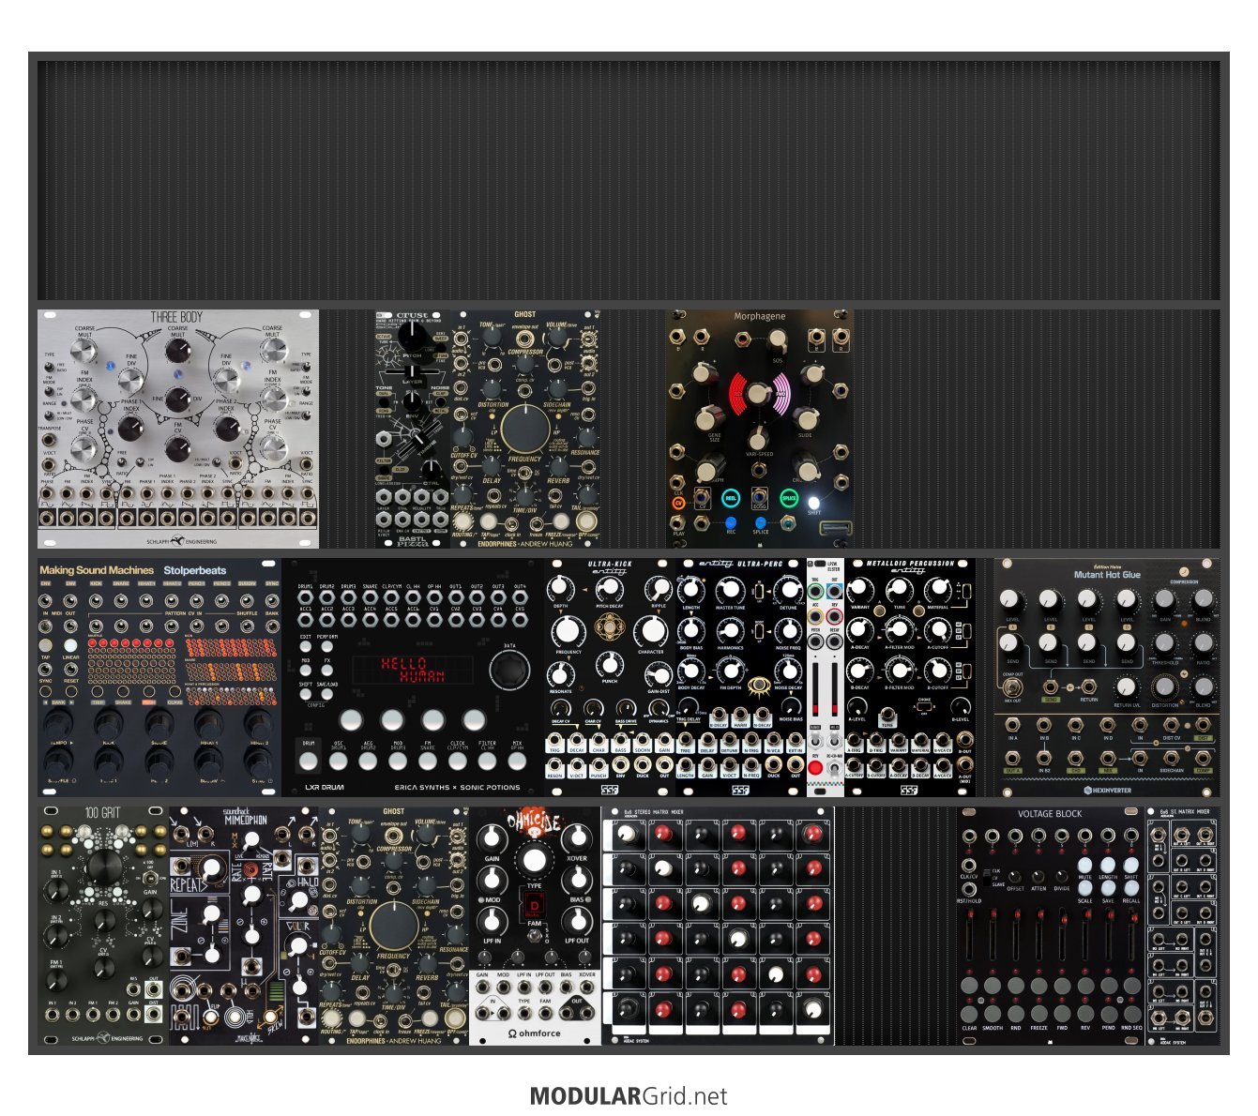1258x1116 pixels.
Task: Click the SAVE/LOAD button on LXR Drum
Action: [x=326, y=695]
